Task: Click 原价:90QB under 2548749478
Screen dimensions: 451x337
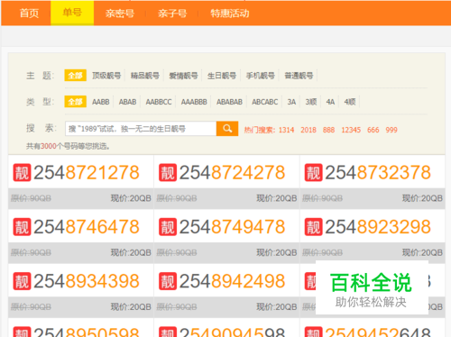Action: [177, 252]
